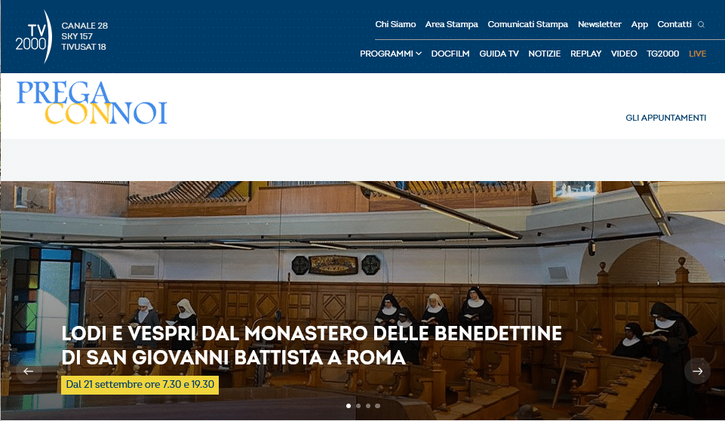Open the App link
Image resolution: width=725 pixels, height=421 pixels.
point(640,24)
